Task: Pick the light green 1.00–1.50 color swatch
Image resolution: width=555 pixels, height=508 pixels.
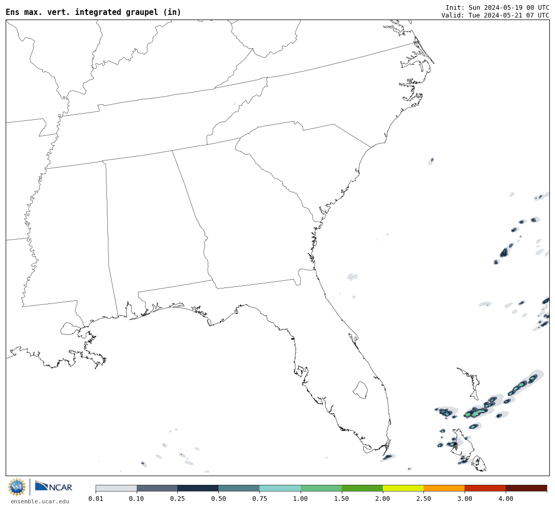Action: [321, 488]
